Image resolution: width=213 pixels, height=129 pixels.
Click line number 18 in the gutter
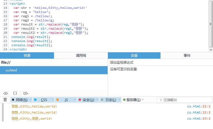click(5, 24)
